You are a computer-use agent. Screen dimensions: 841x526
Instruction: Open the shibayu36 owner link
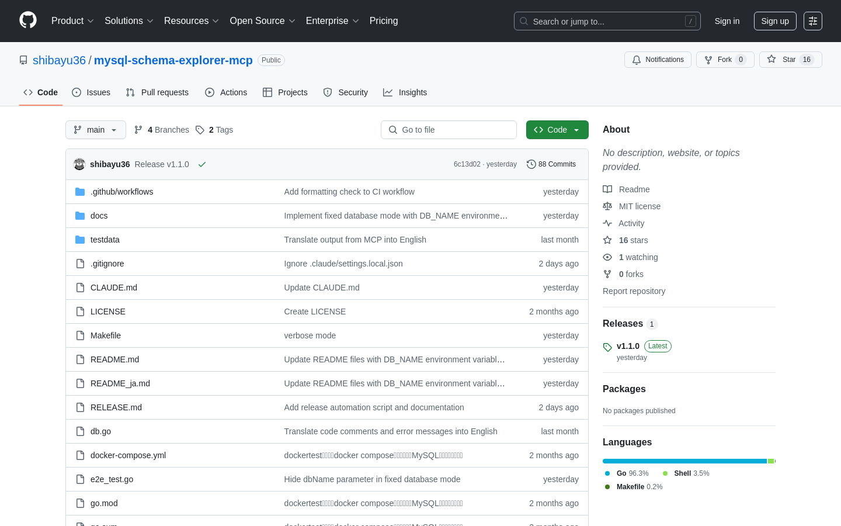coord(59,60)
